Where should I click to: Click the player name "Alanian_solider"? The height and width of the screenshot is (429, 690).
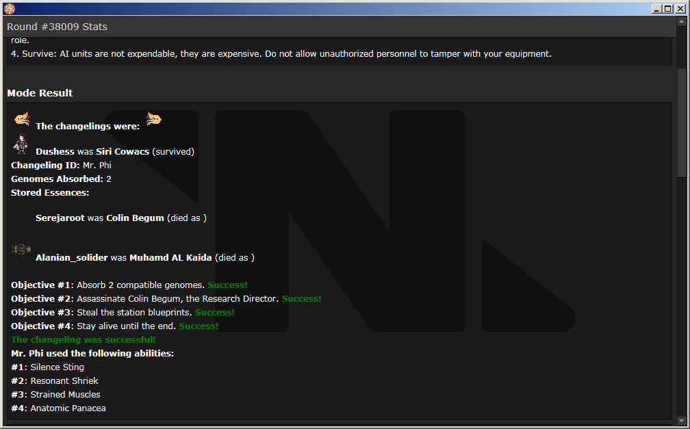tap(72, 258)
